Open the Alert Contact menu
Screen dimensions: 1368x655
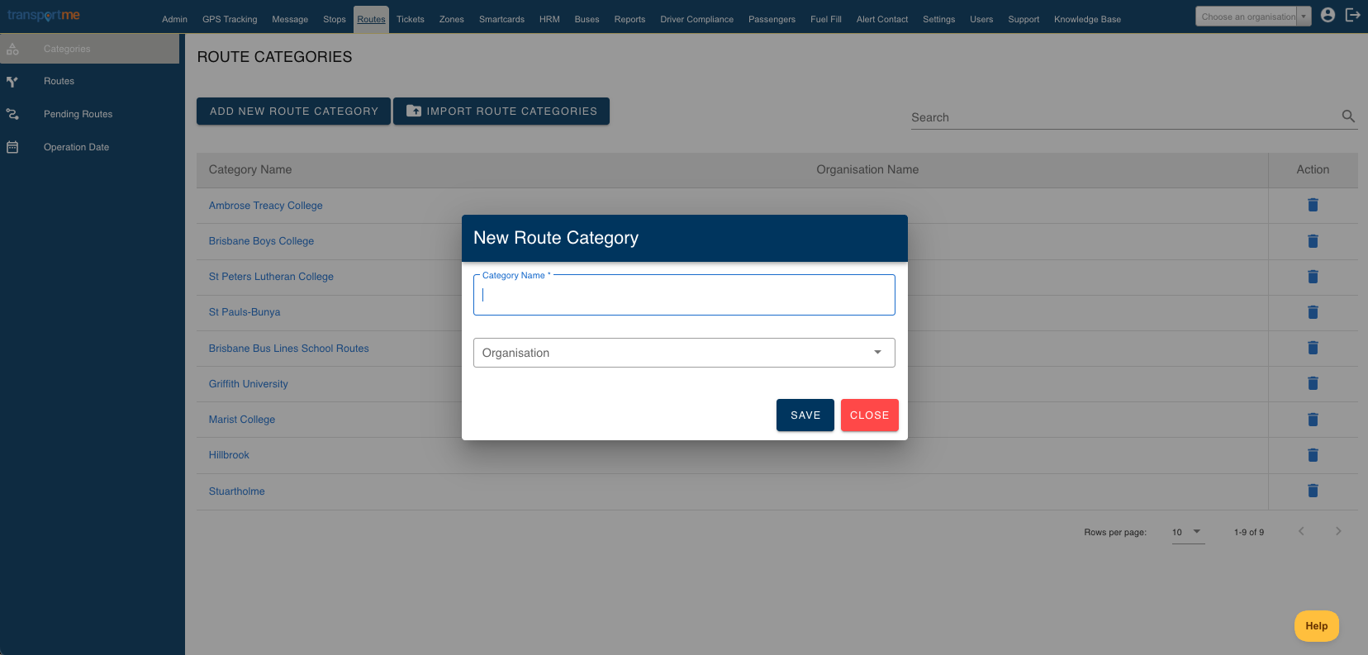point(882,19)
